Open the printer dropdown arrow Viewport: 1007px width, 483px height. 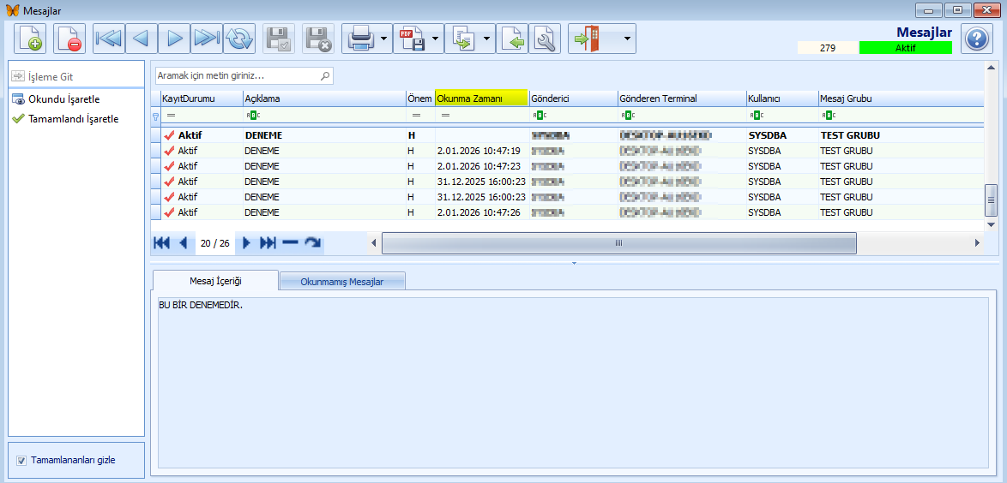click(x=383, y=39)
